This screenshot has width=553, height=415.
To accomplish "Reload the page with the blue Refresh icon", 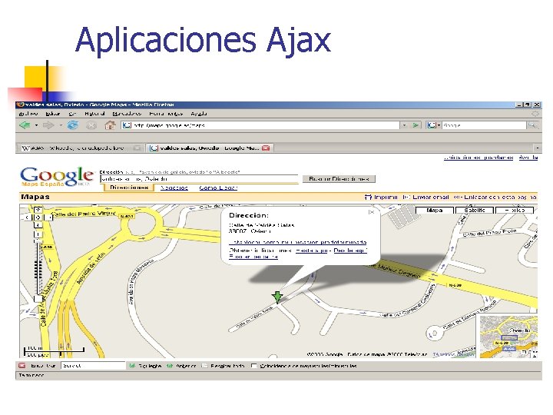I will click(x=73, y=125).
